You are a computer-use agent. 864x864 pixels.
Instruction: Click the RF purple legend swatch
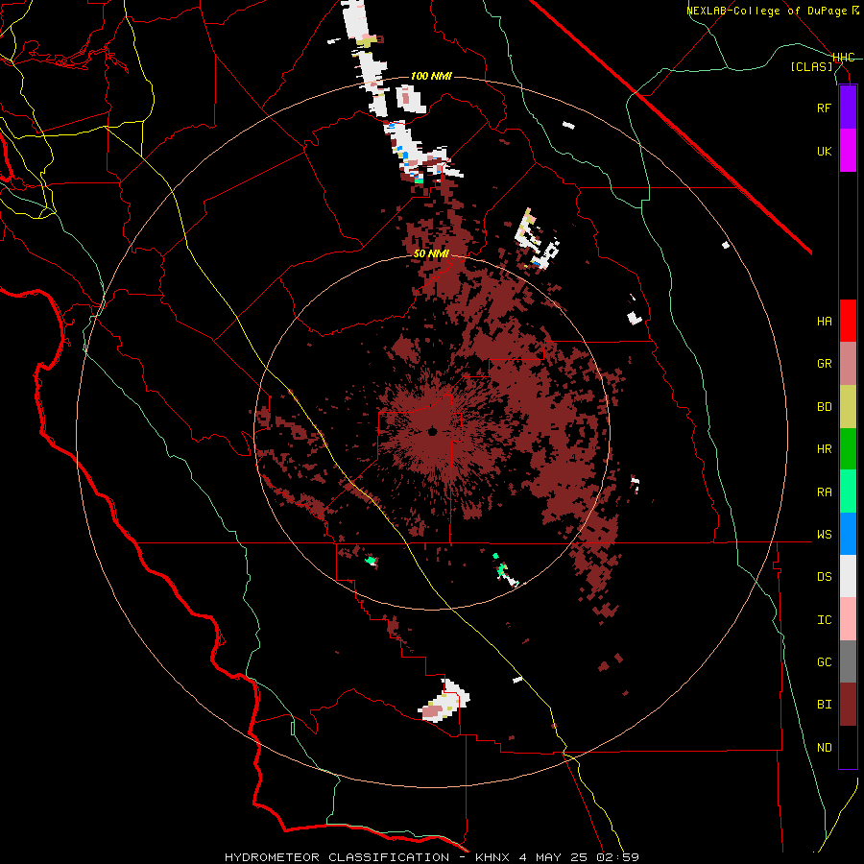[848, 108]
